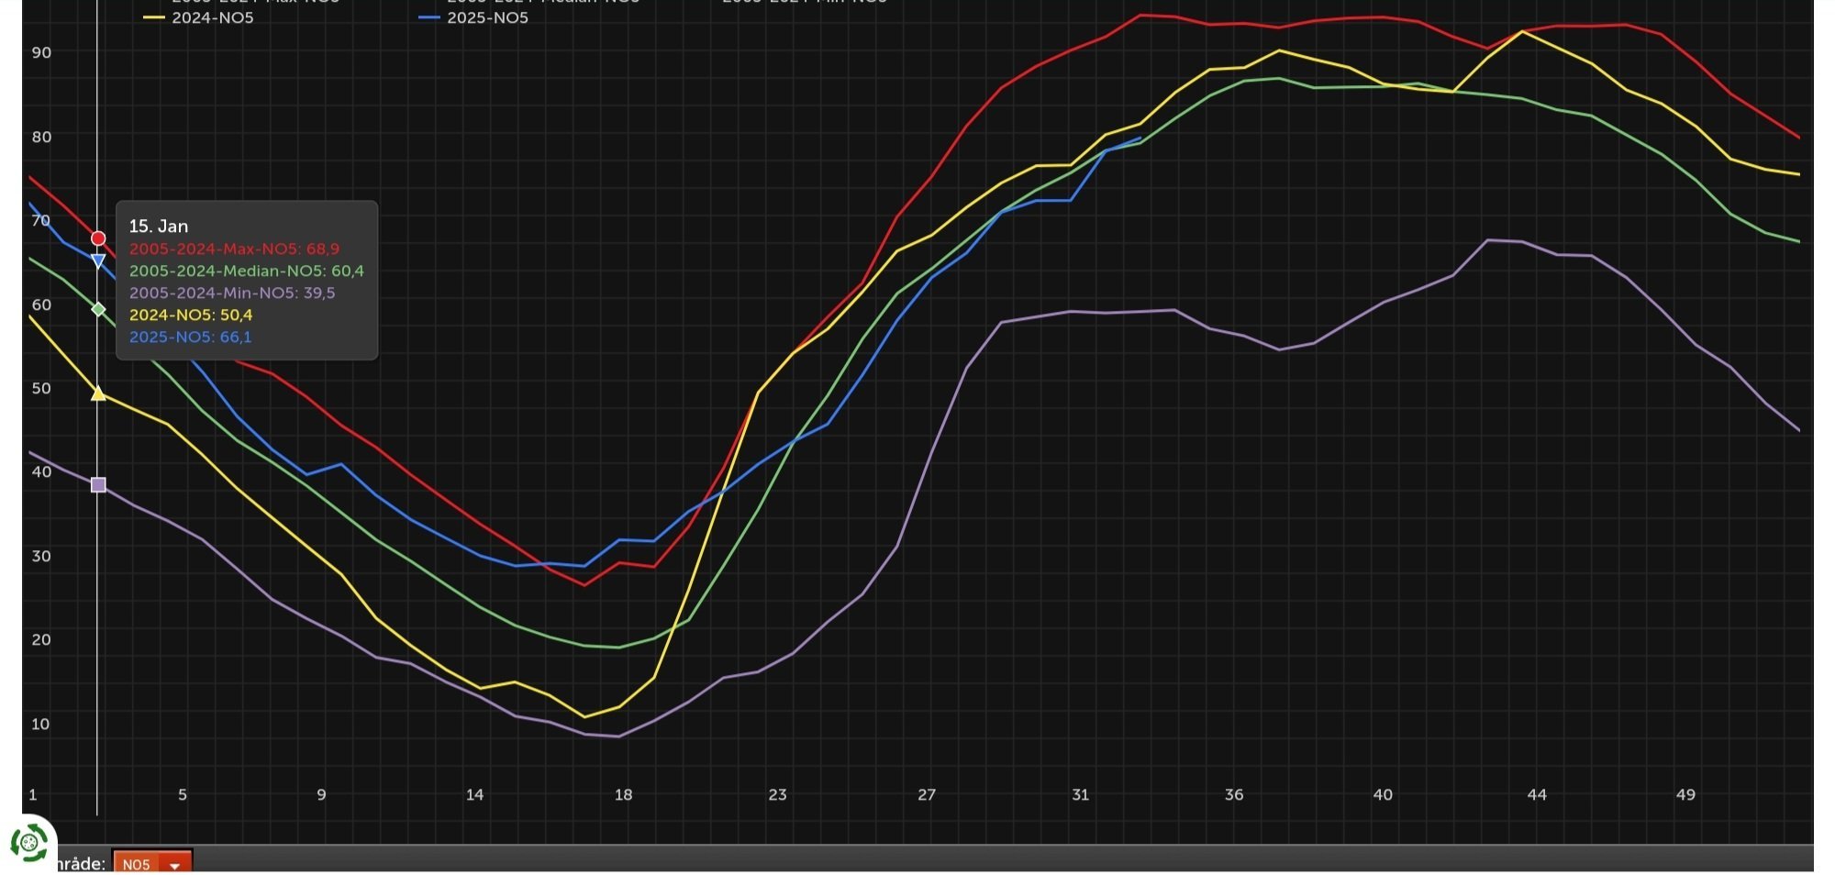This screenshot has height=875, width=1835.
Task: Click the blue line symbol beside 2025-NO5 legend
Action: tap(429, 17)
